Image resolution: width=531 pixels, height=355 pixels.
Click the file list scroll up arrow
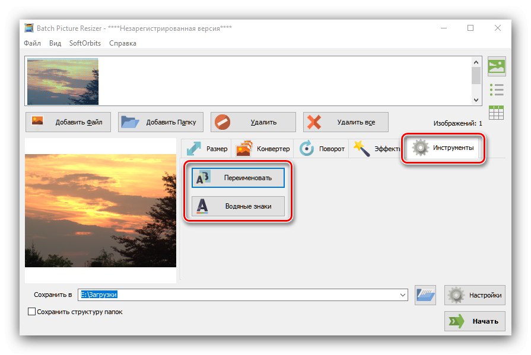pyautogui.click(x=476, y=62)
